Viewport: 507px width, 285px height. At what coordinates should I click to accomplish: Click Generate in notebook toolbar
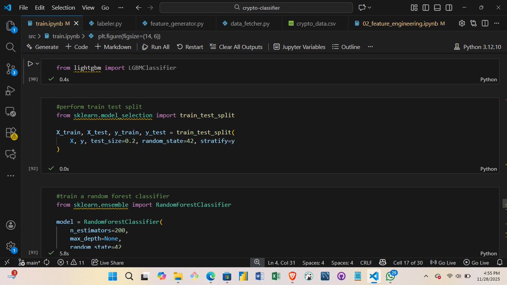pos(43,47)
